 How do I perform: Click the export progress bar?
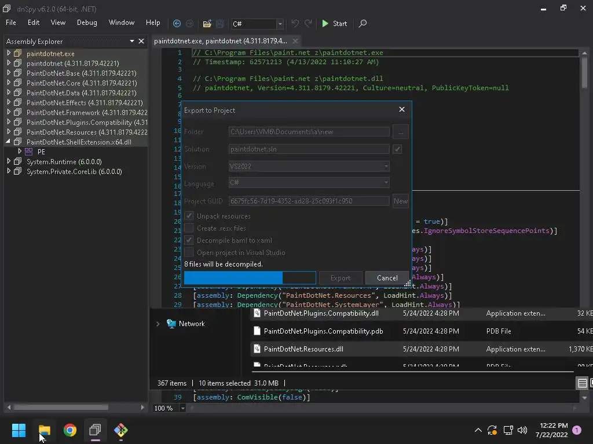pyautogui.click(x=250, y=278)
